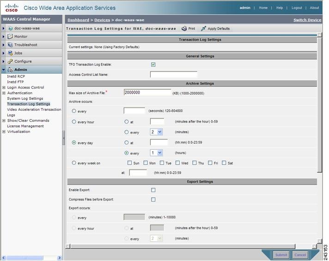The image size is (329, 261).
Task: Check the Fri day checkbox
Action: click(x=210, y=163)
